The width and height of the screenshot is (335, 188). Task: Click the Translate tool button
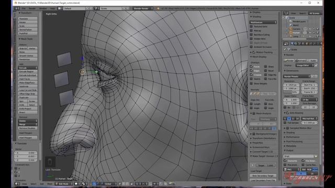28,19
